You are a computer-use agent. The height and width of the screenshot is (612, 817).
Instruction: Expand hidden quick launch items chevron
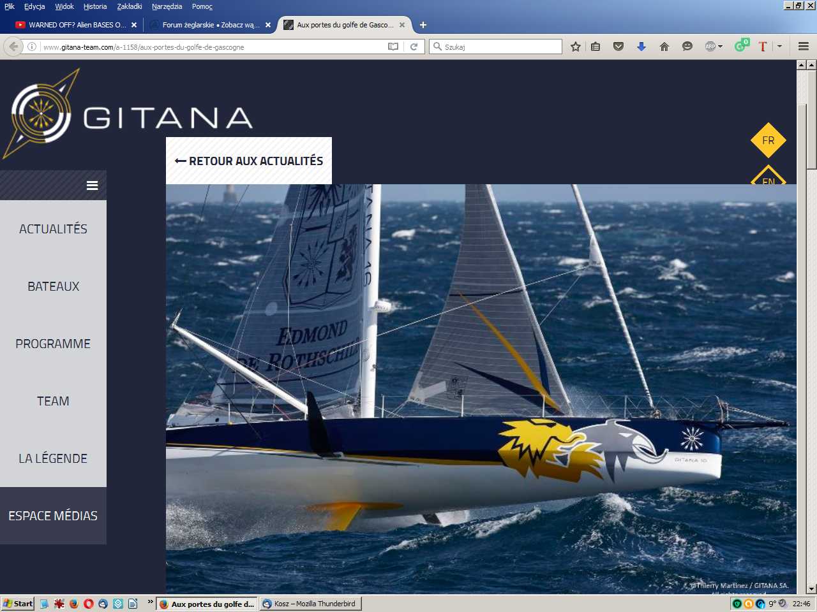(x=151, y=601)
